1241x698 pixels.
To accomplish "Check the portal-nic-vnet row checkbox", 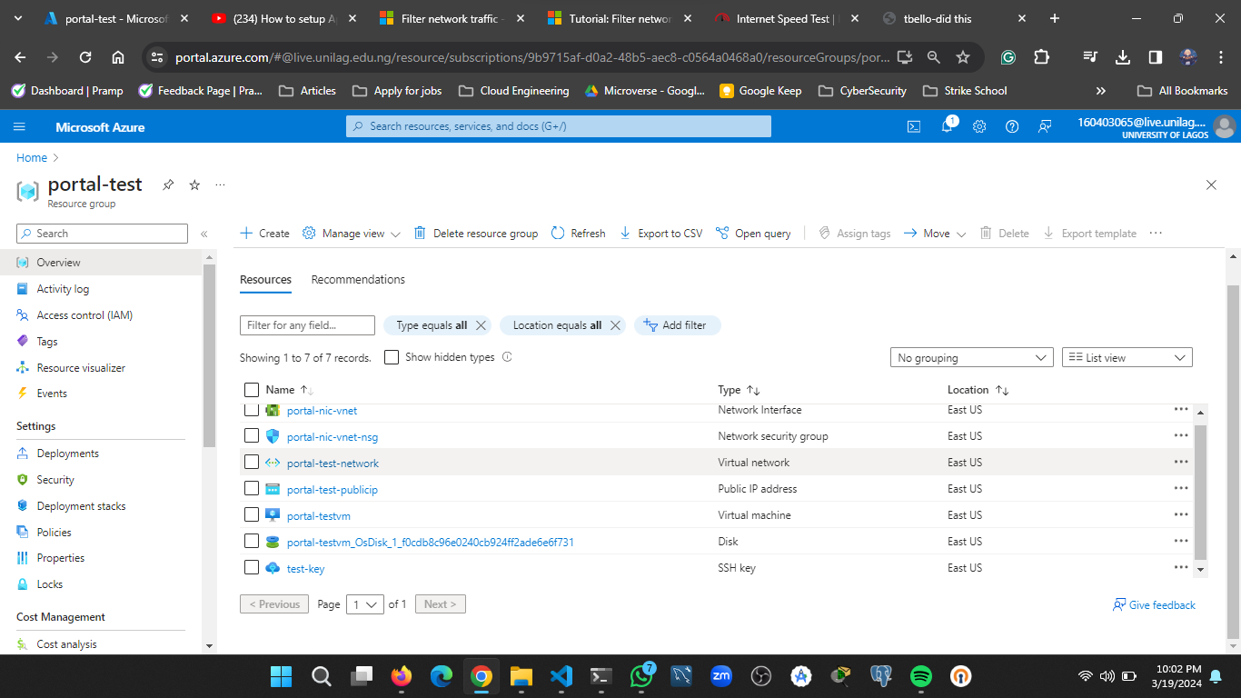I will (252, 410).
